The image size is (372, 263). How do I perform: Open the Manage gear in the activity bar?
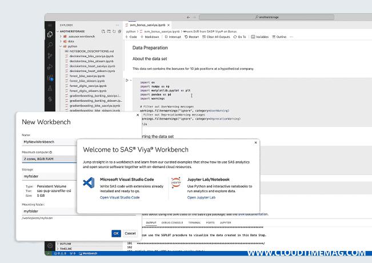click(x=50, y=245)
